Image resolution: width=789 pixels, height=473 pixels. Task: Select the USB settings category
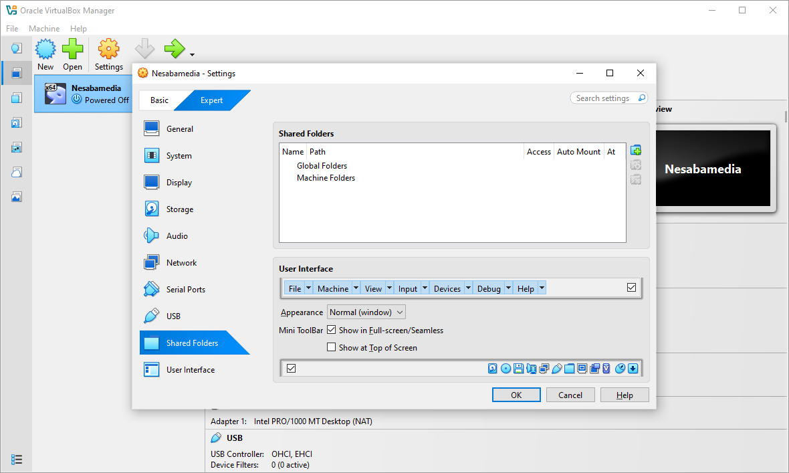[x=173, y=316]
